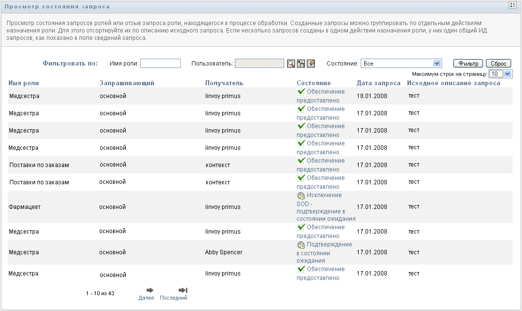Click the Последний last-page arrow icon
The width and height of the screenshot is (522, 311).
coord(183,290)
